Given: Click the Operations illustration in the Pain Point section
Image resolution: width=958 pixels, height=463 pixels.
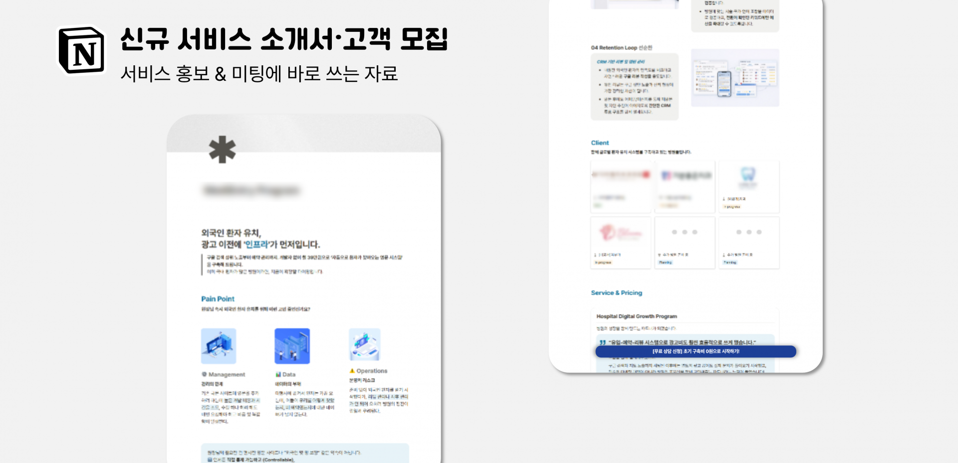Looking at the screenshot, I should pyautogui.click(x=365, y=344).
